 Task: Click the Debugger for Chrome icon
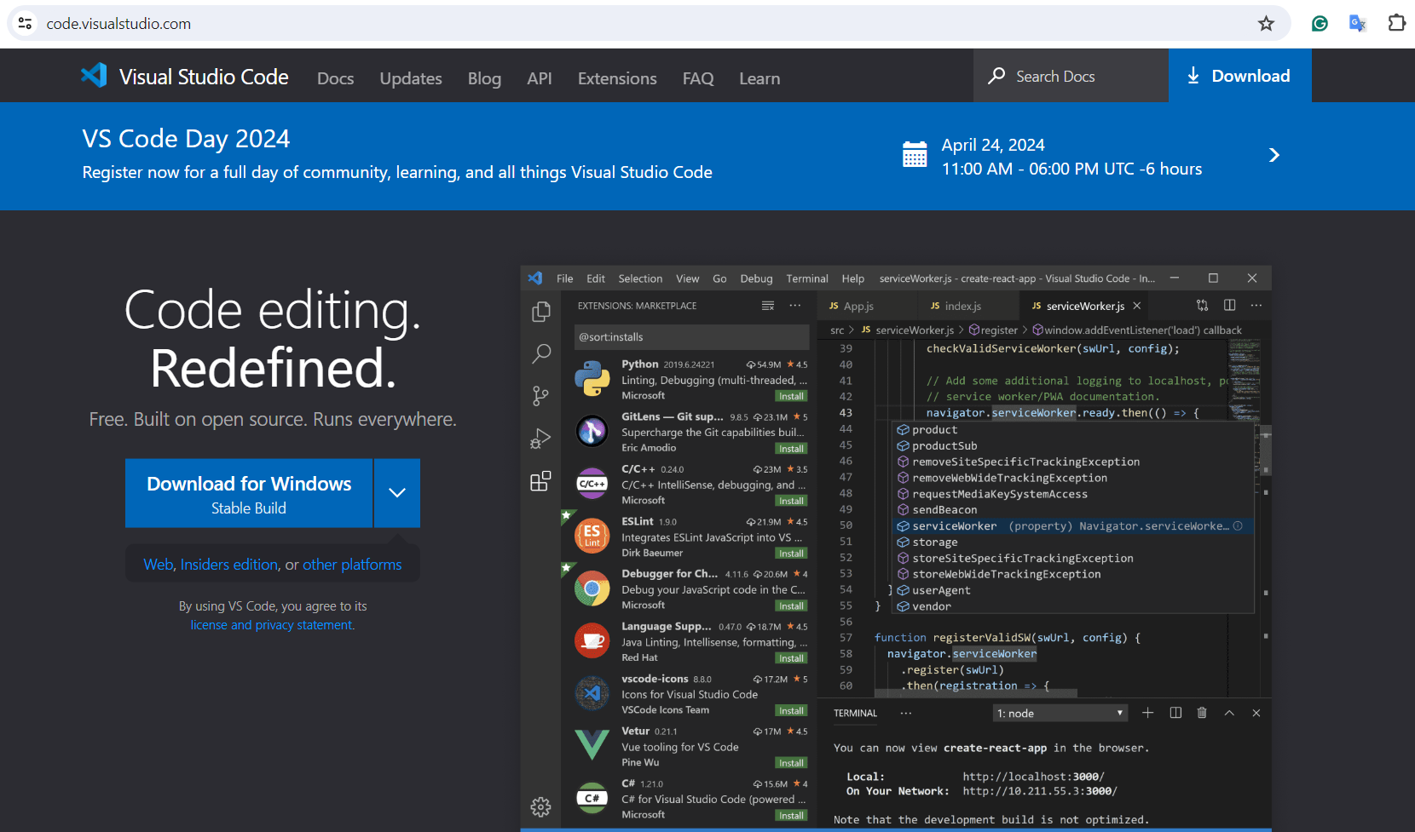[x=592, y=588]
